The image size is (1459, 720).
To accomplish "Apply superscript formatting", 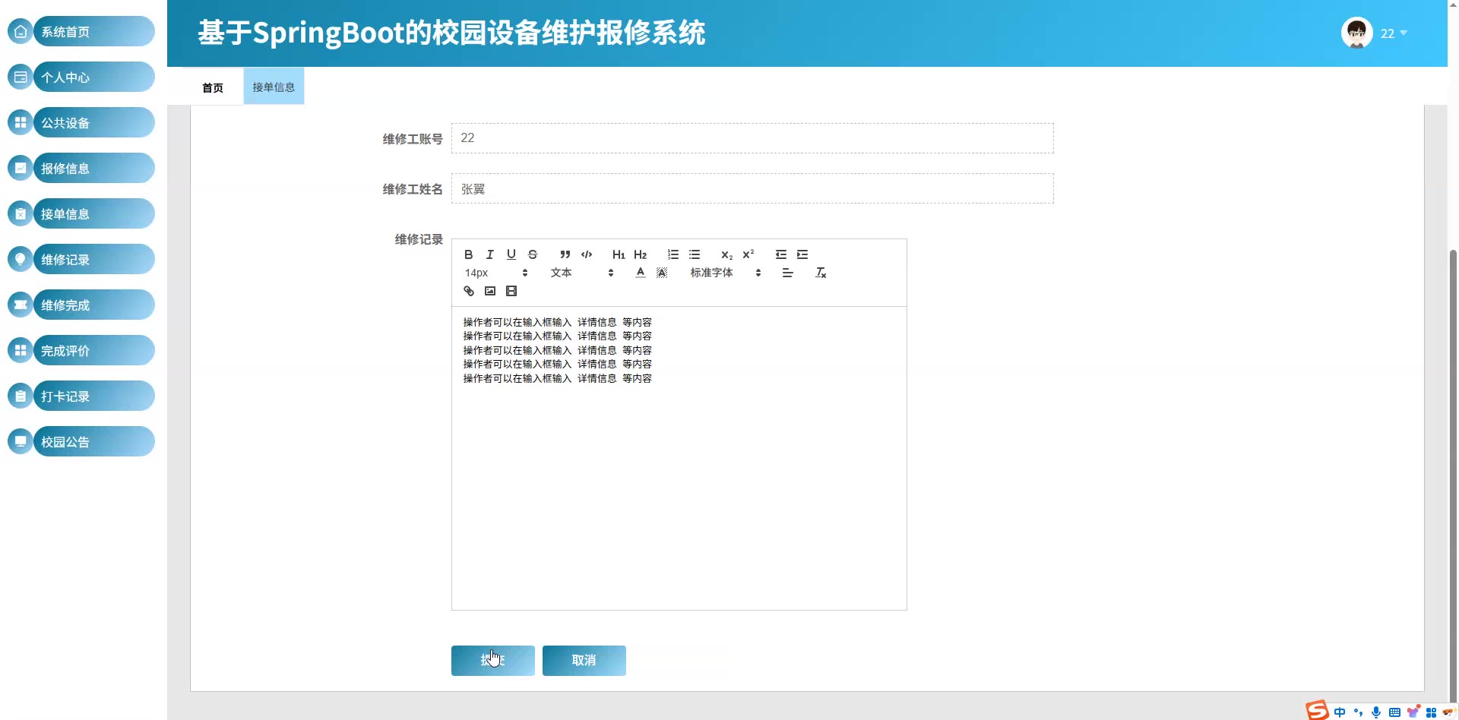I will pyautogui.click(x=748, y=254).
